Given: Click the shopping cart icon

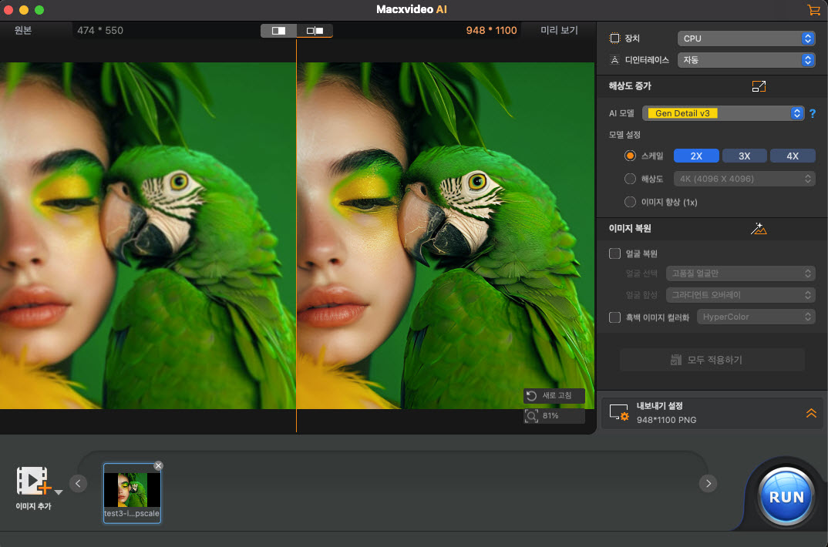Looking at the screenshot, I should 813,10.
